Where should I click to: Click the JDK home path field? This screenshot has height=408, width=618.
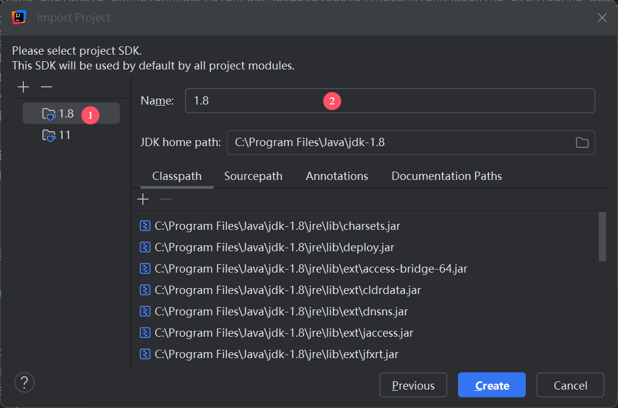coord(399,143)
